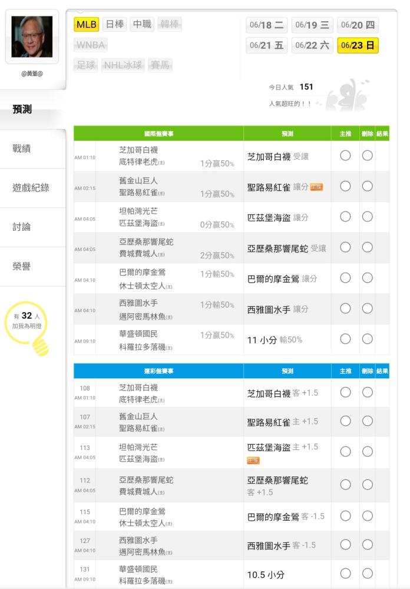
Task: Select 刪除 radio for 西雅圖水手 讓分 prediction
Action: 367,308
